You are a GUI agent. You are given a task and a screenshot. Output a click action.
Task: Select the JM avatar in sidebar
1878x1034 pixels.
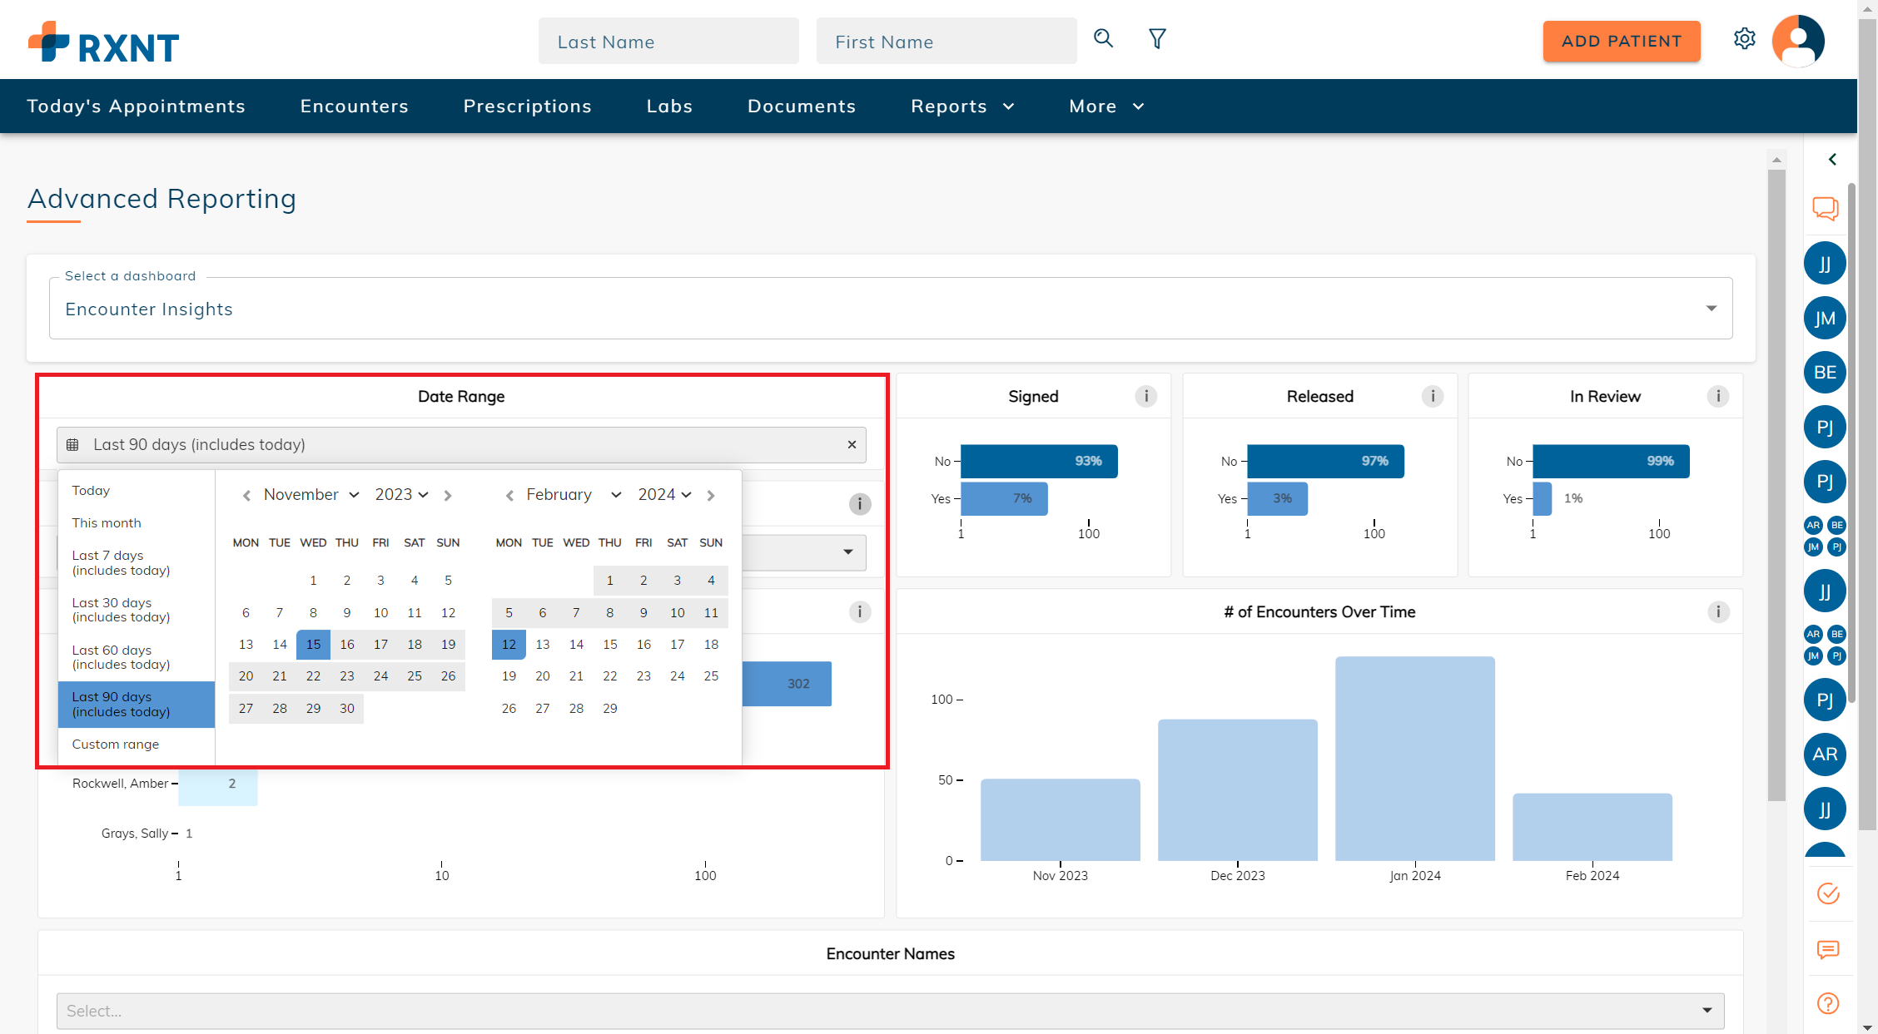[x=1825, y=318]
